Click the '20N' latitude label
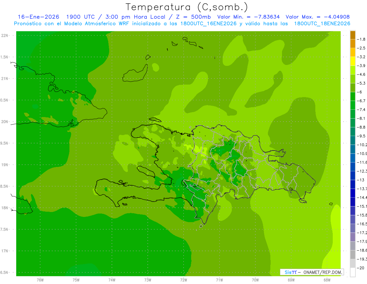 pyautogui.click(x=5, y=122)
